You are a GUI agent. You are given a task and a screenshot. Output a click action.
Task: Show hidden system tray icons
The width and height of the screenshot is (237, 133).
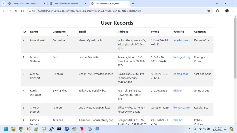(x=189, y=129)
